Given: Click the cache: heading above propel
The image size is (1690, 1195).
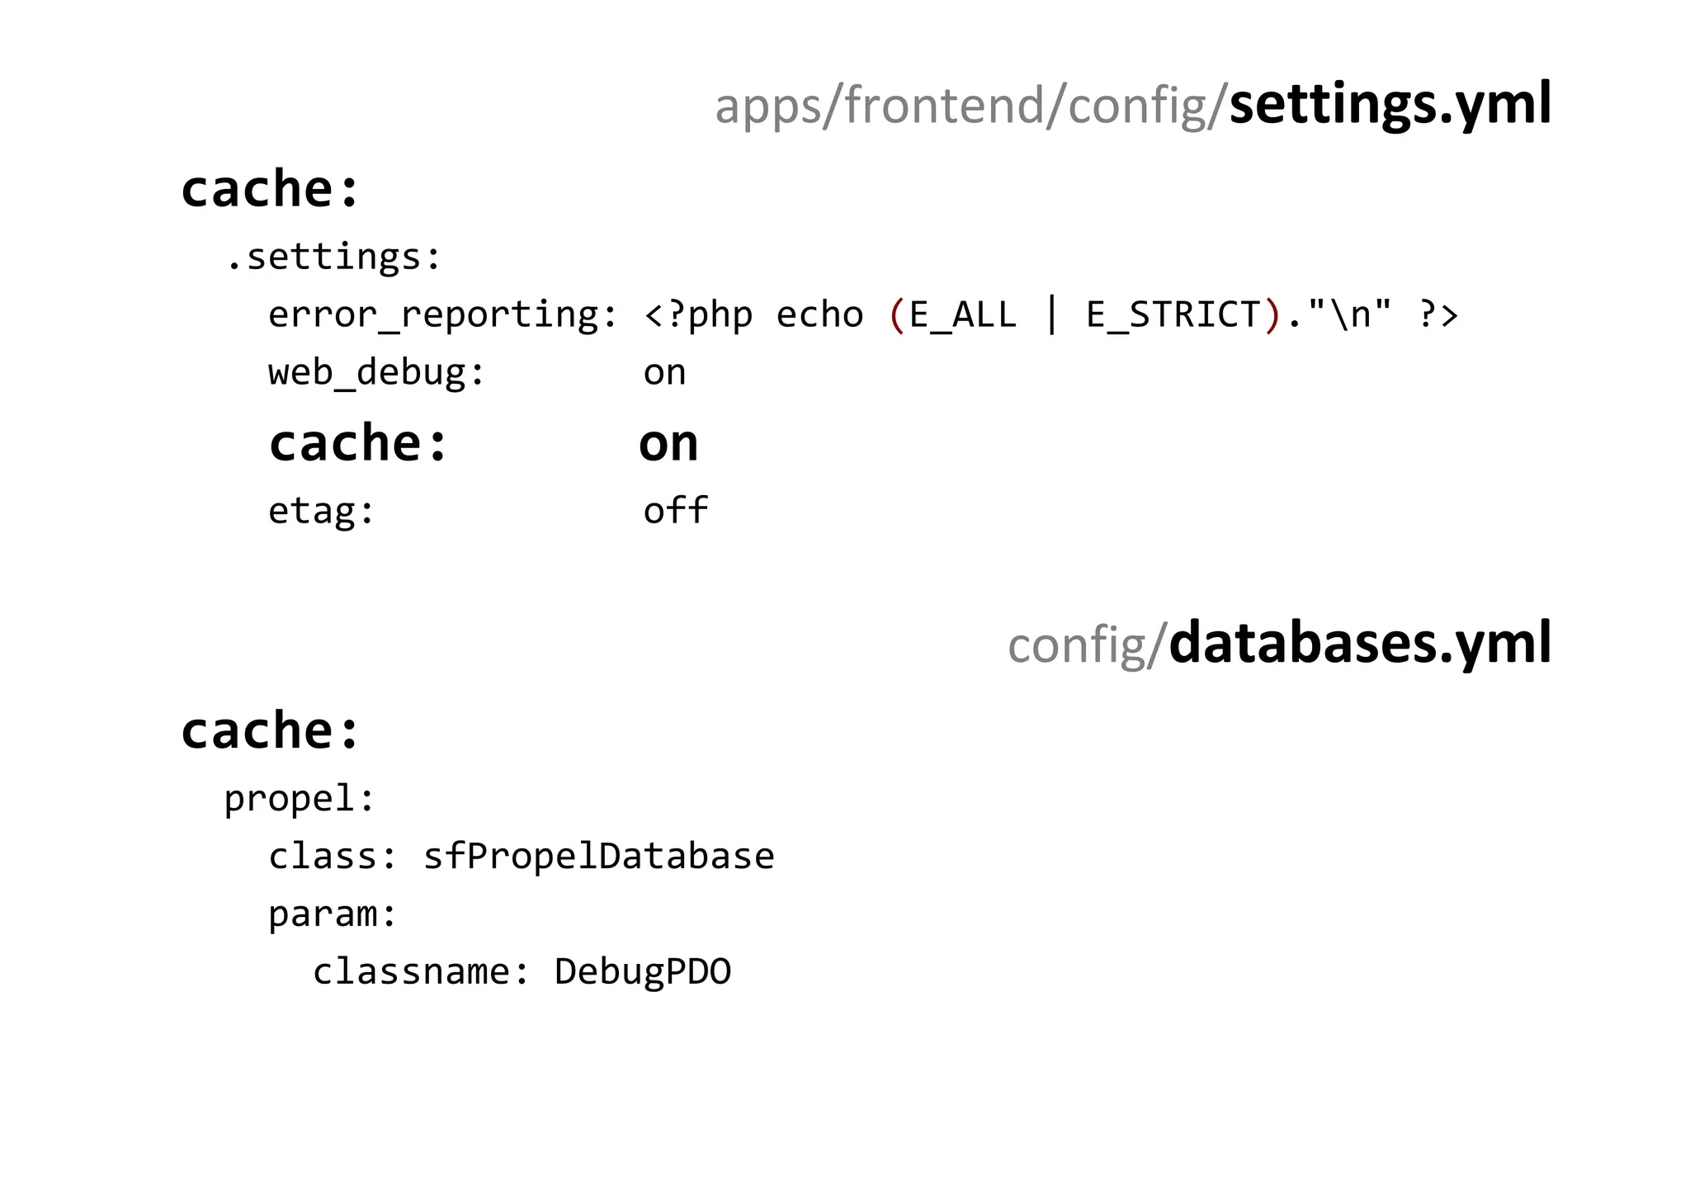Looking at the screenshot, I should click(271, 731).
